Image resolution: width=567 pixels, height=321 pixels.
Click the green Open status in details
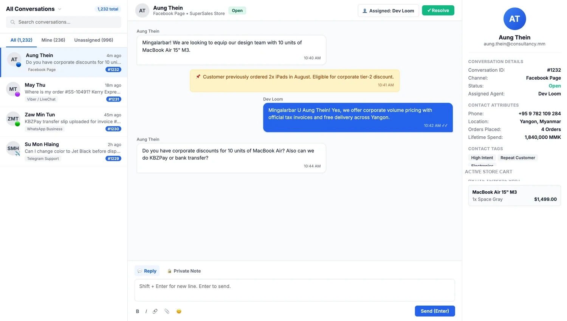click(555, 86)
